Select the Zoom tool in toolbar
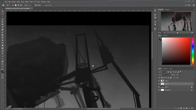Image resolution: width=196 pixels, height=110 pixels. pos(2,64)
